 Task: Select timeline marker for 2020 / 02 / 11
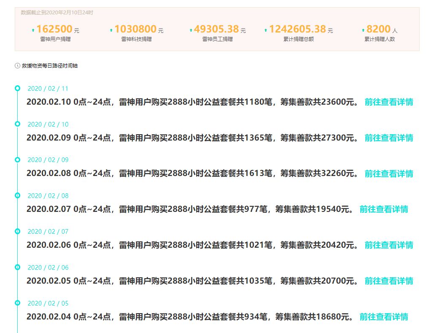17,88
